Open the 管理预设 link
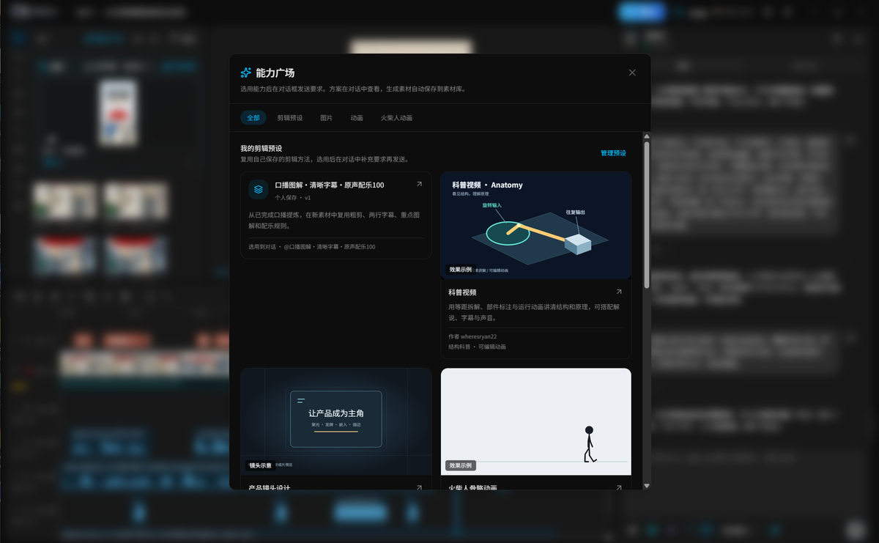 613,153
